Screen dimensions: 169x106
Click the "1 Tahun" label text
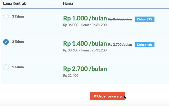tap(18, 67)
